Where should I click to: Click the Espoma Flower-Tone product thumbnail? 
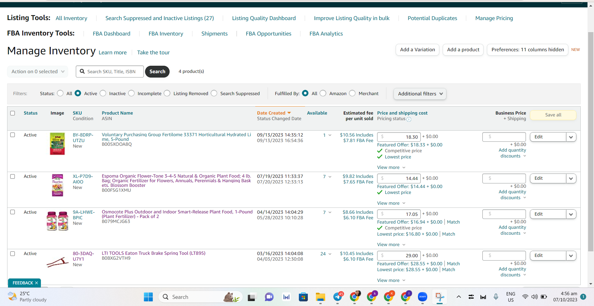coord(58,185)
